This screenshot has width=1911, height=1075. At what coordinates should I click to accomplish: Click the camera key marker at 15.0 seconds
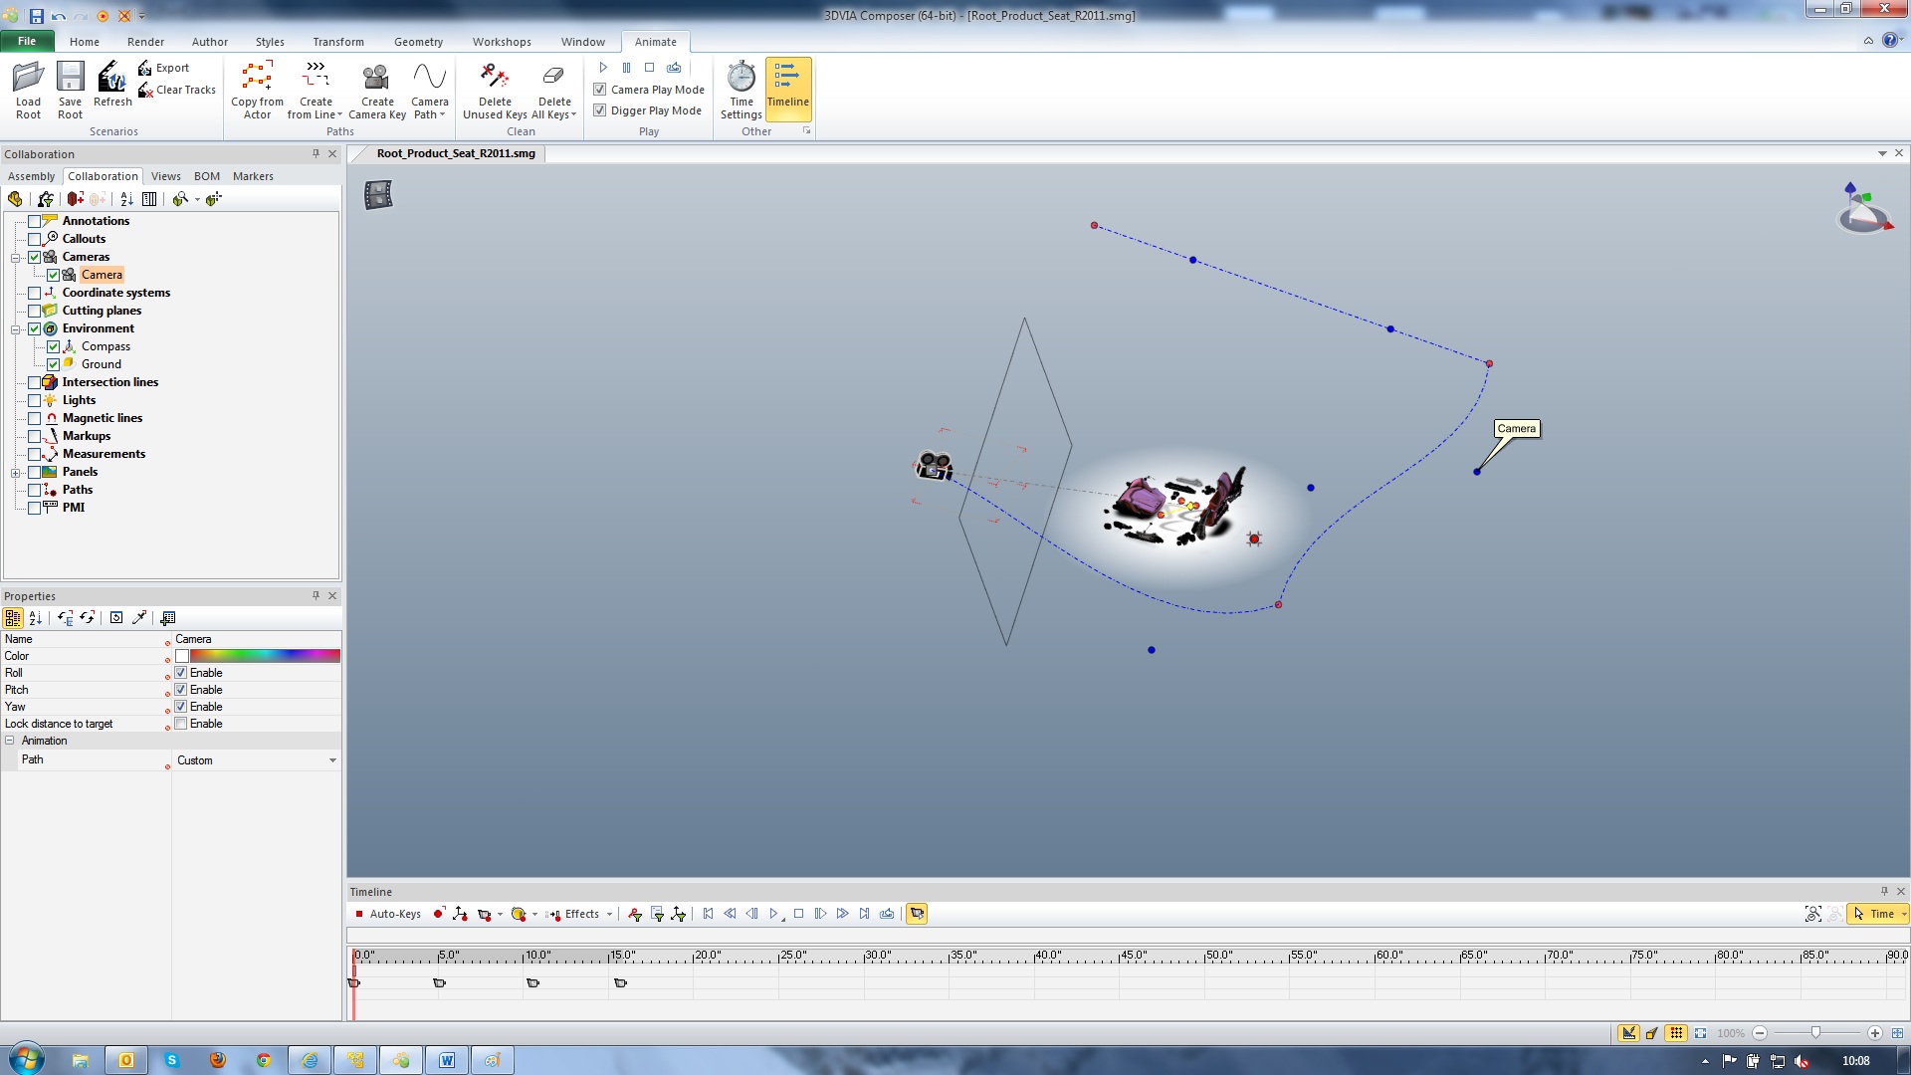coord(620,983)
